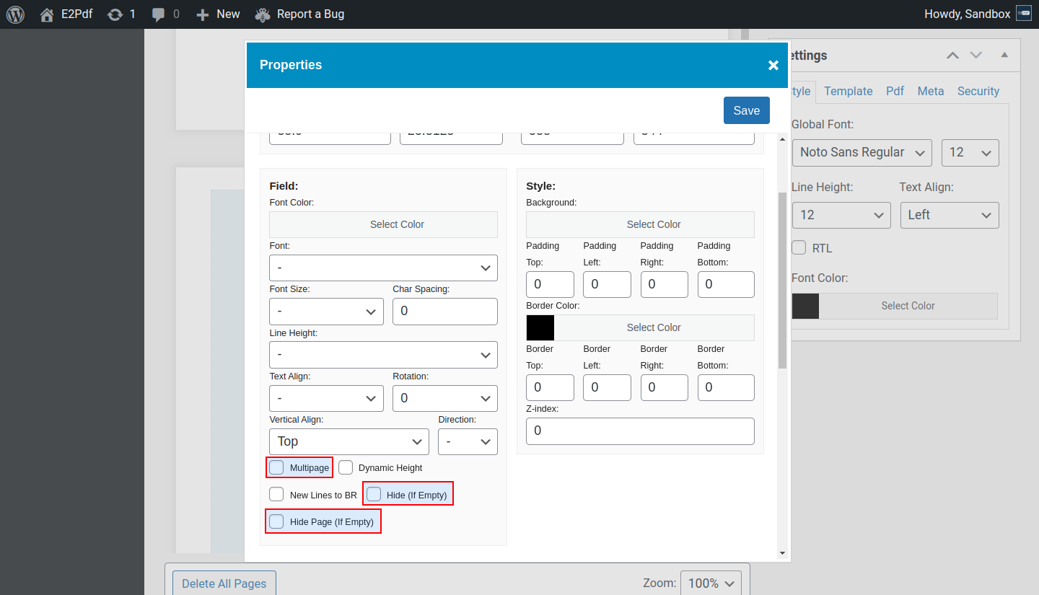The width and height of the screenshot is (1039, 595).
Task: Click the black Border Color swatch
Action: (540, 327)
